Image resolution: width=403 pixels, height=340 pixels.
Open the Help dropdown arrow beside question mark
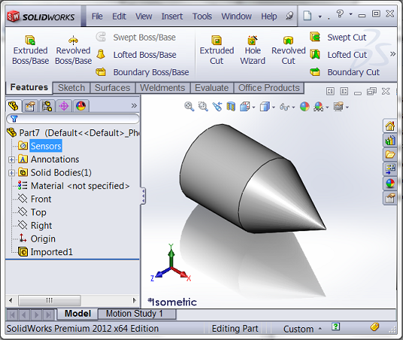(x=351, y=14)
